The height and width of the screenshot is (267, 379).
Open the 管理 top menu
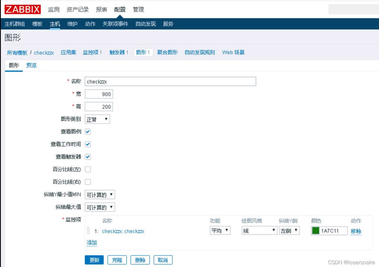coord(138,9)
